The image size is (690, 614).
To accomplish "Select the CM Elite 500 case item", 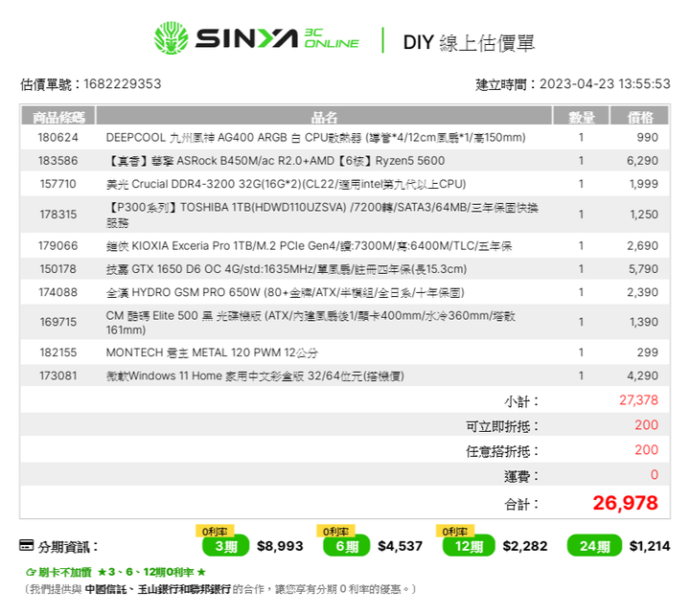I will [x=310, y=323].
